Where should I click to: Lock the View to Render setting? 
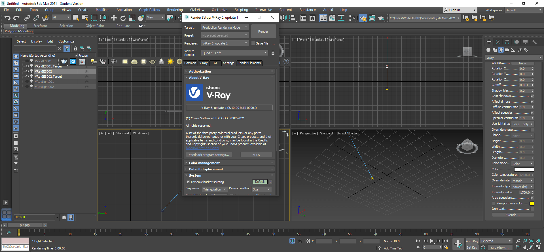click(273, 53)
